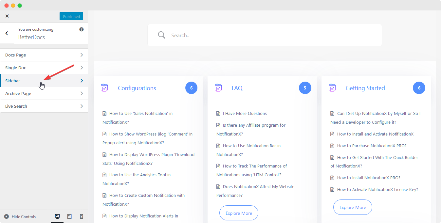Open the Getting Started category heading

pyautogui.click(x=365, y=88)
